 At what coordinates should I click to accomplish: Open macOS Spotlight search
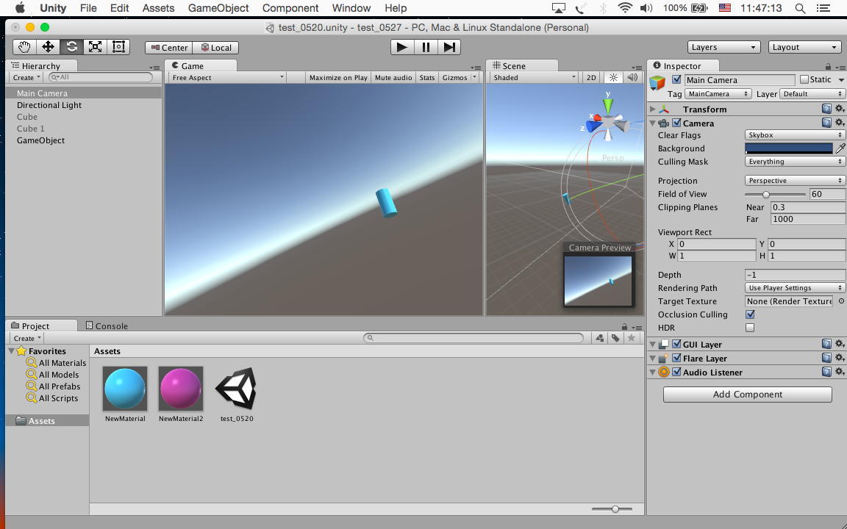coord(801,8)
